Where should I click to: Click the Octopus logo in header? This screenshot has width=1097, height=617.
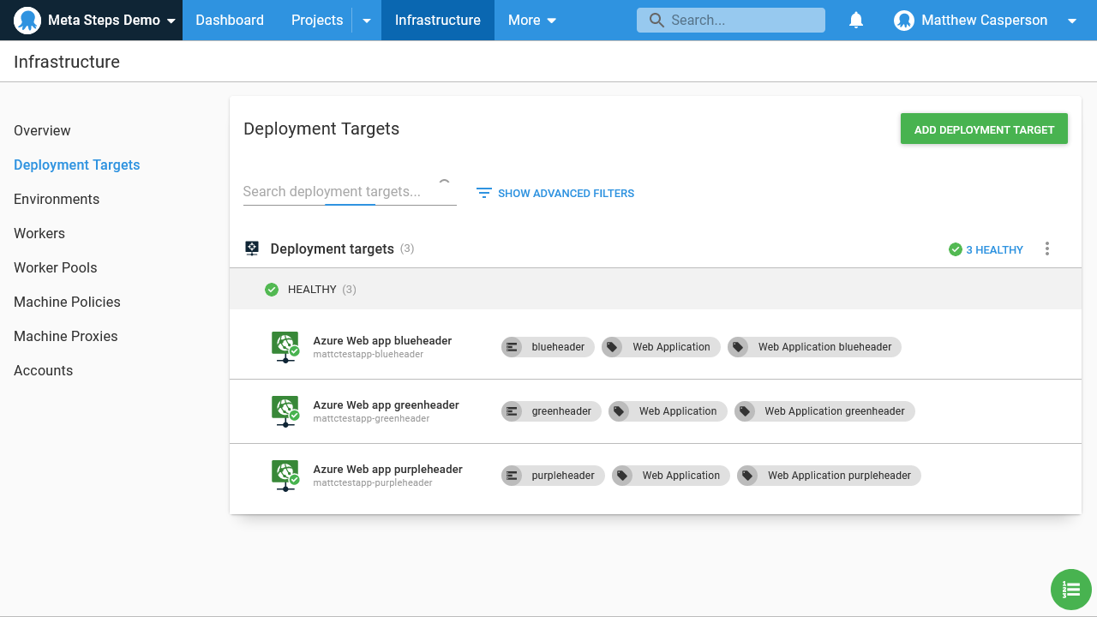27,21
